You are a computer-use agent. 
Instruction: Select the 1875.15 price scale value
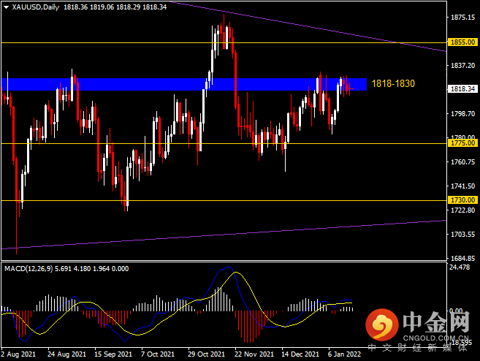click(463, 17)
